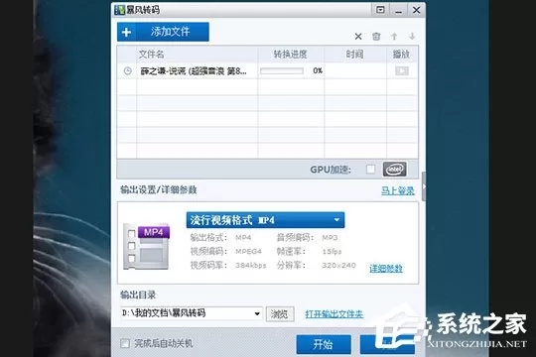
Task: Click the 浏览 browse button
Action: 280,314
